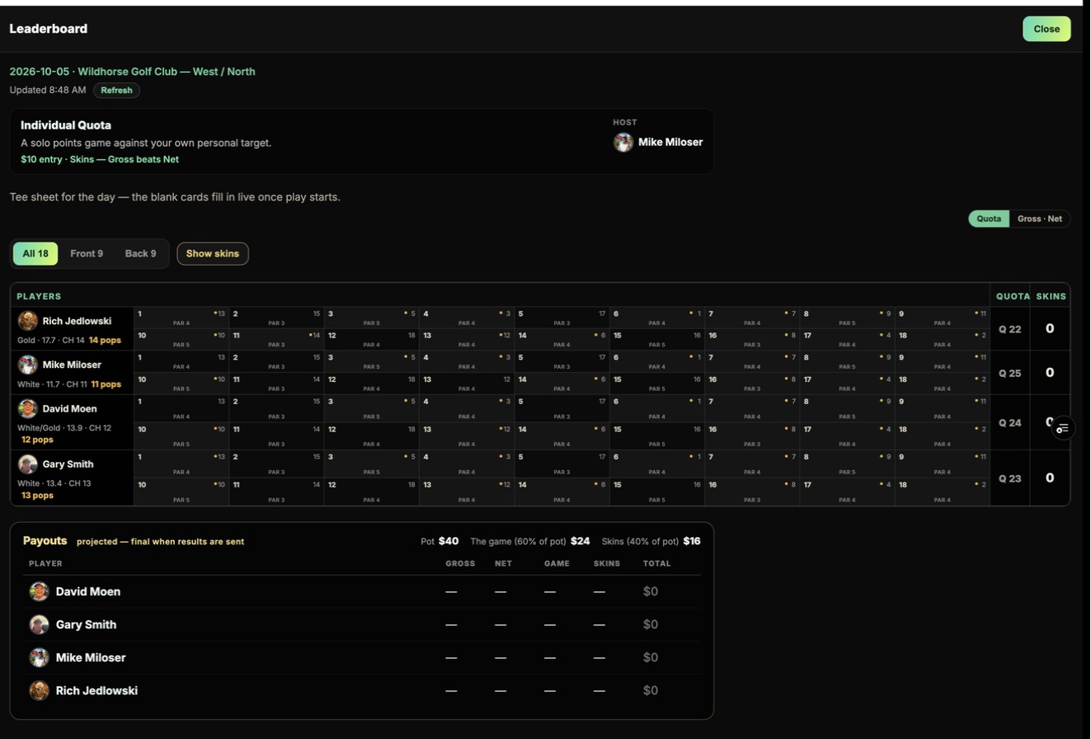1091x739 pixels.
Task: Click Rich Jedlowski's name in Payouts
Action: pyautogui.click(x=96, y=690)
